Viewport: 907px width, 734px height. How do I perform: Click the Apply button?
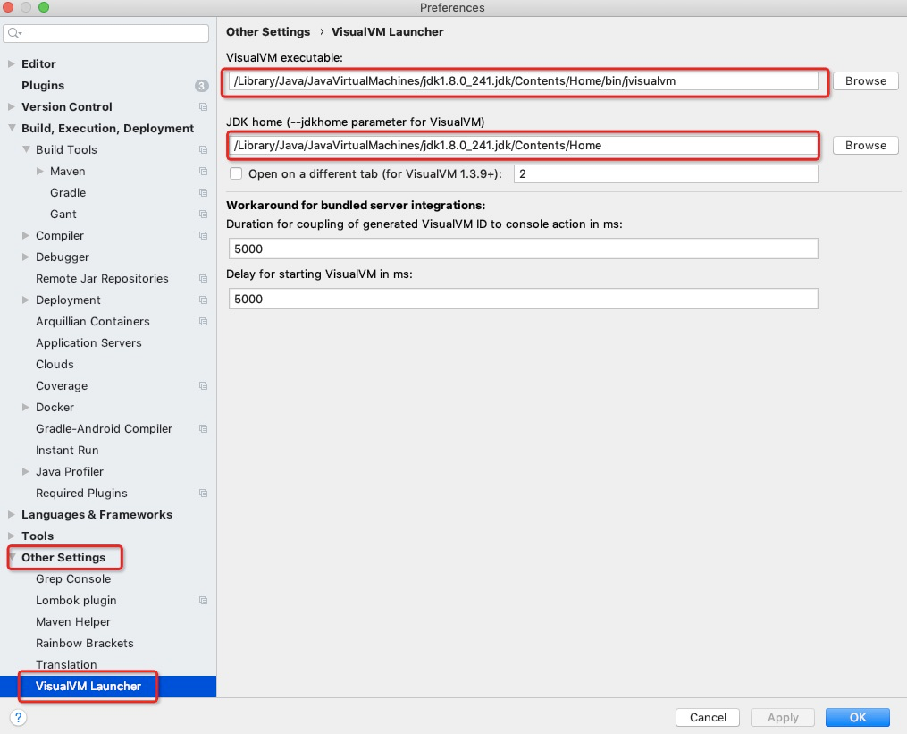coord(783,717)
